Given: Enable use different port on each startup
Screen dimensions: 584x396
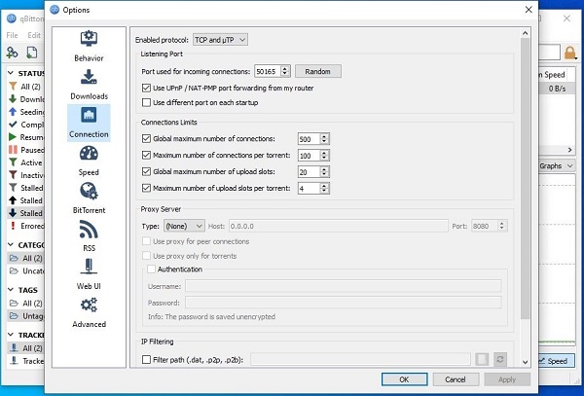Looking at the screenshot, I should pyautogui.click(x=146, y=102).
